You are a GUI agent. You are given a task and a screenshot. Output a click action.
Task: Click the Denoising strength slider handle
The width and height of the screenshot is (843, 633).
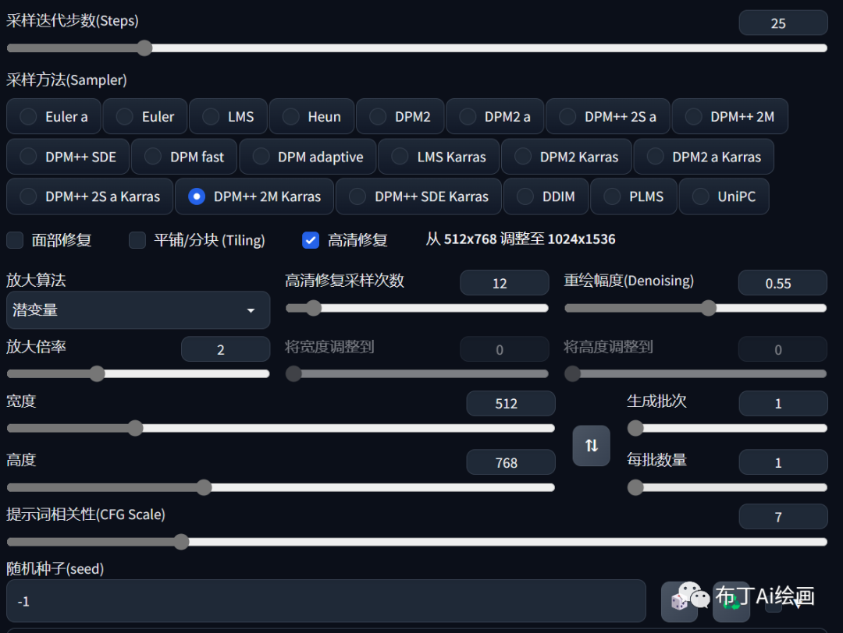(709, 308)
